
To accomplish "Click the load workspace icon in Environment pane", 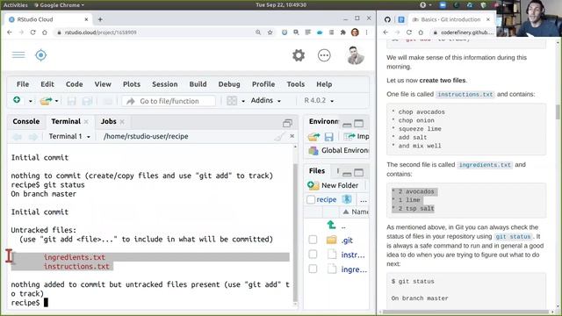I will point(313,137).
